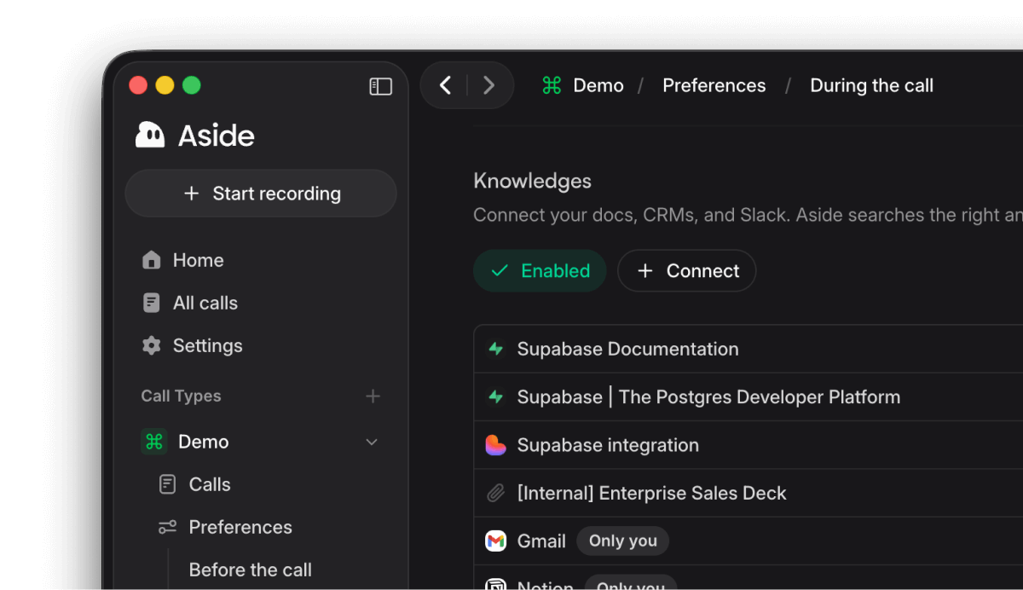Toggle Only you visibility for Notion
1023x590 pixels.
point(631,585)
